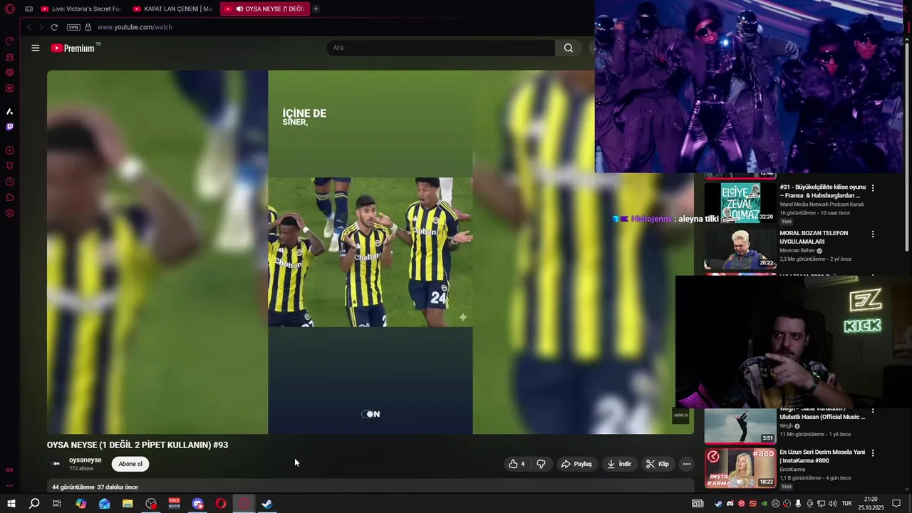Open tray microphone icon
The image size is (912, 513).
pos(798,504)
